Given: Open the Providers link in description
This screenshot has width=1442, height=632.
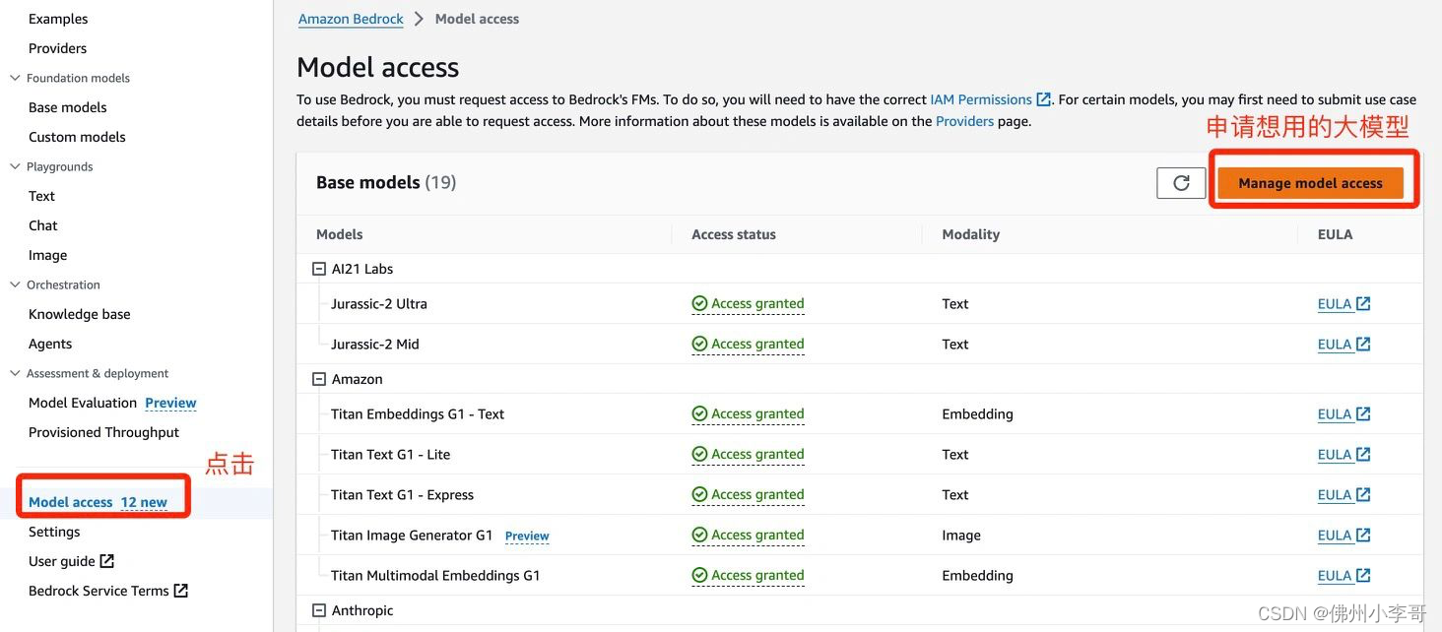Looking at the screenshot, I should (x=964, y=121).
